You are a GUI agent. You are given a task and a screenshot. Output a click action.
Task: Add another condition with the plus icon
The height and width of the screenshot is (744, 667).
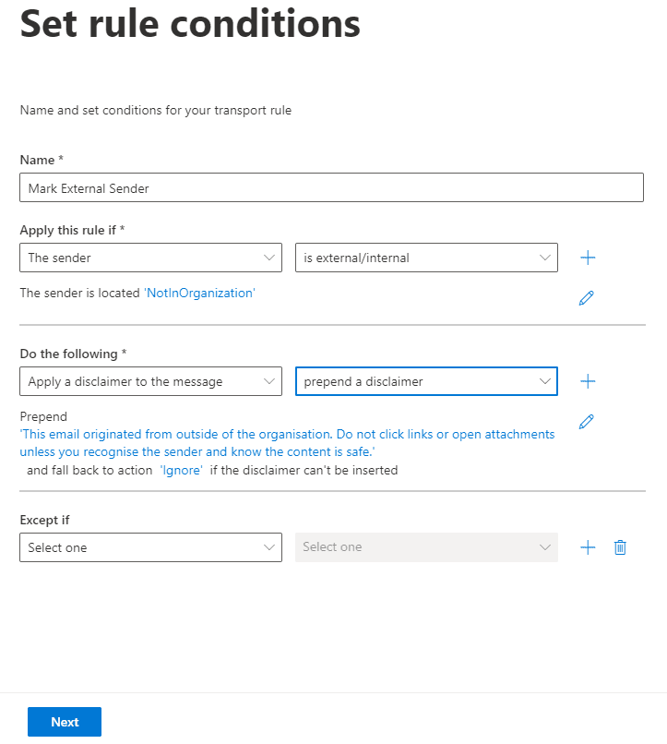(x=588, y=258)
